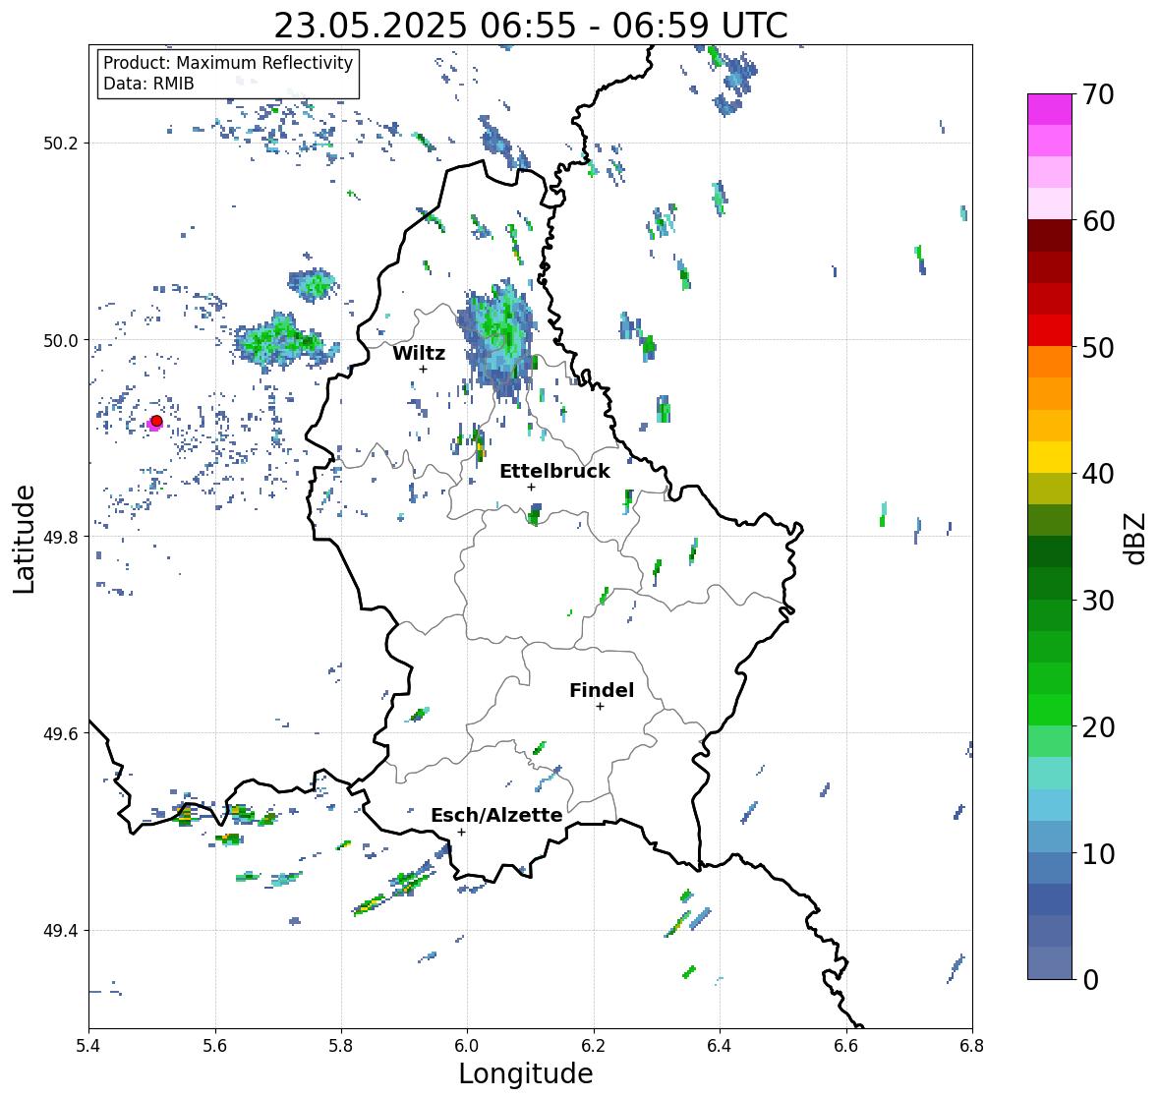The image size is (1159, 1098).
Task: Click the plus marker under Esch/Alzette
Action: (461, 832)
